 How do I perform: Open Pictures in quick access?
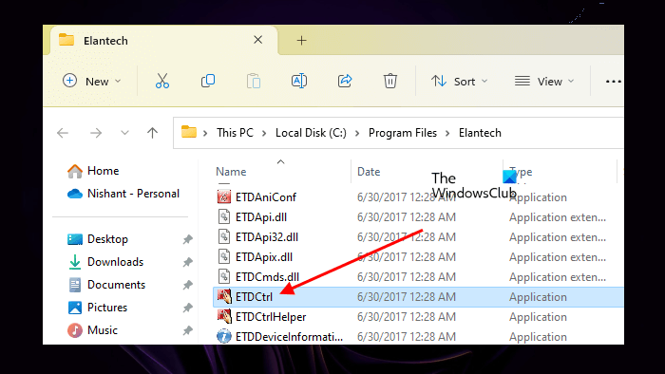pyautogui.click(x=98, y=308)
